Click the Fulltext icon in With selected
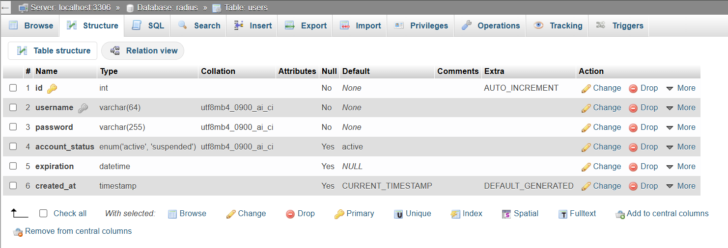 point(562,214)
